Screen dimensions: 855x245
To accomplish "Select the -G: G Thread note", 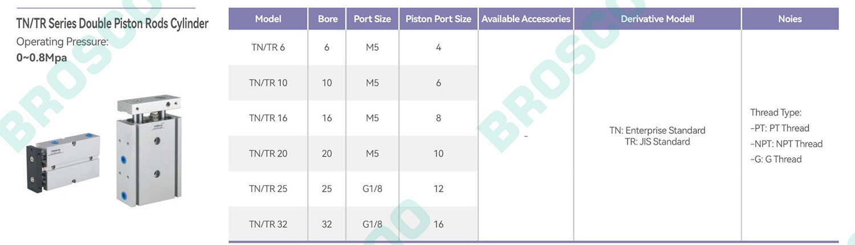I will click(x=776, y=159).
